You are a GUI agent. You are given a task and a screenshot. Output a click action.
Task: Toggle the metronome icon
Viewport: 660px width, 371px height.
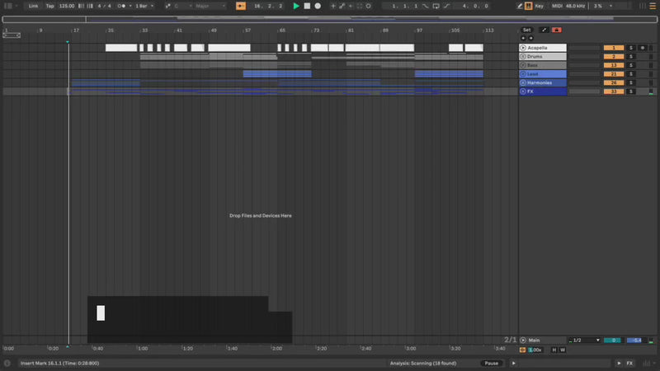click(122, 6)
